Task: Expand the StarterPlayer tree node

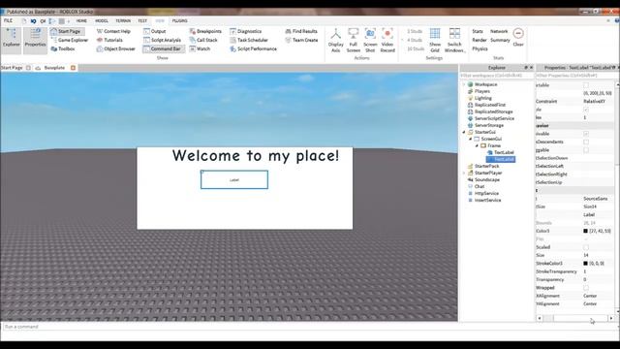Action: click(464, 173)
